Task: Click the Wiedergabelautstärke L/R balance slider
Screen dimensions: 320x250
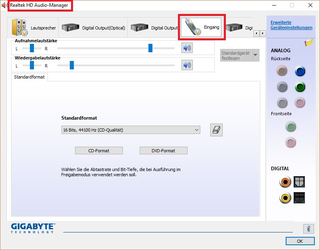Action: pyautogui.click(x=32, y=65)
